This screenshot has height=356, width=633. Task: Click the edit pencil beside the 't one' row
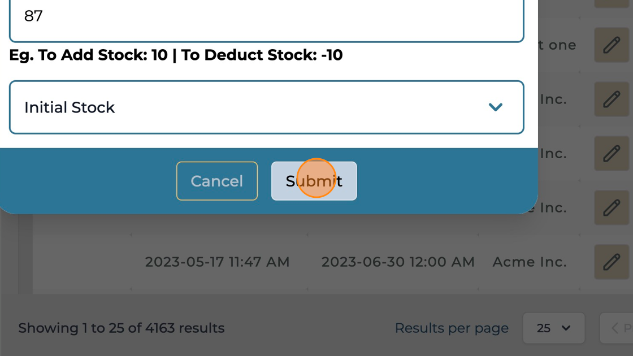point(612,45)
